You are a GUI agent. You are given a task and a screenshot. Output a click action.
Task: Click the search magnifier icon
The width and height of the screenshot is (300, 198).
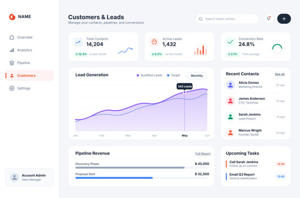click(200, 19)
